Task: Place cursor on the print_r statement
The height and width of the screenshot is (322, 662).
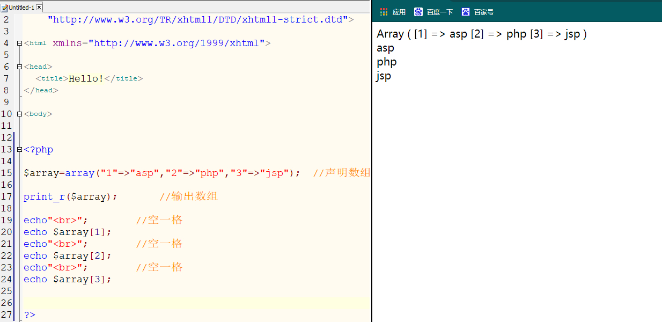Action: click(70, 196)
